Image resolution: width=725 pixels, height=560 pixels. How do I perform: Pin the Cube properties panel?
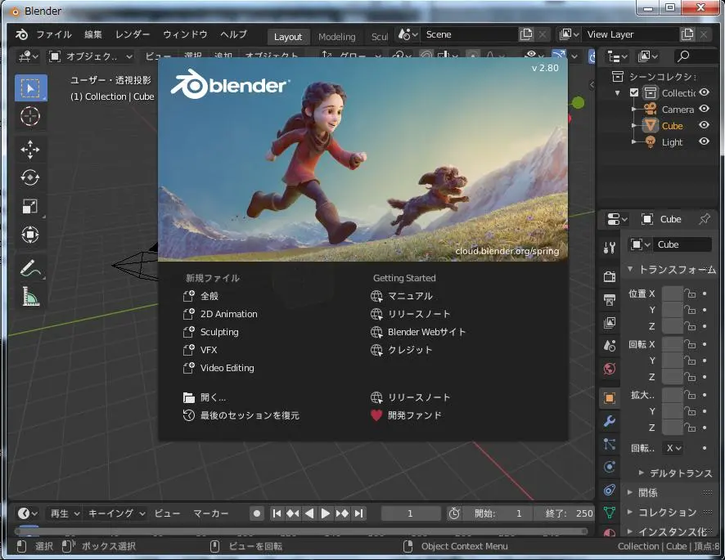pos(705,219)
